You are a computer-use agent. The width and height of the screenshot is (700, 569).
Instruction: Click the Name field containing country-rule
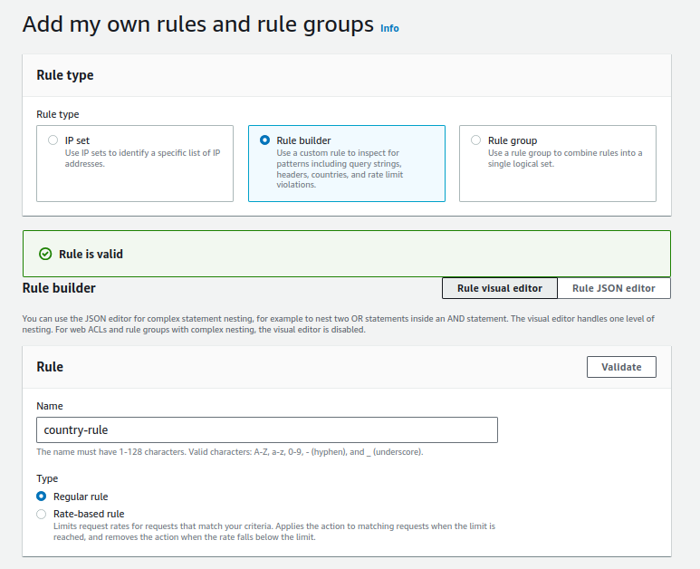(267, 429)
